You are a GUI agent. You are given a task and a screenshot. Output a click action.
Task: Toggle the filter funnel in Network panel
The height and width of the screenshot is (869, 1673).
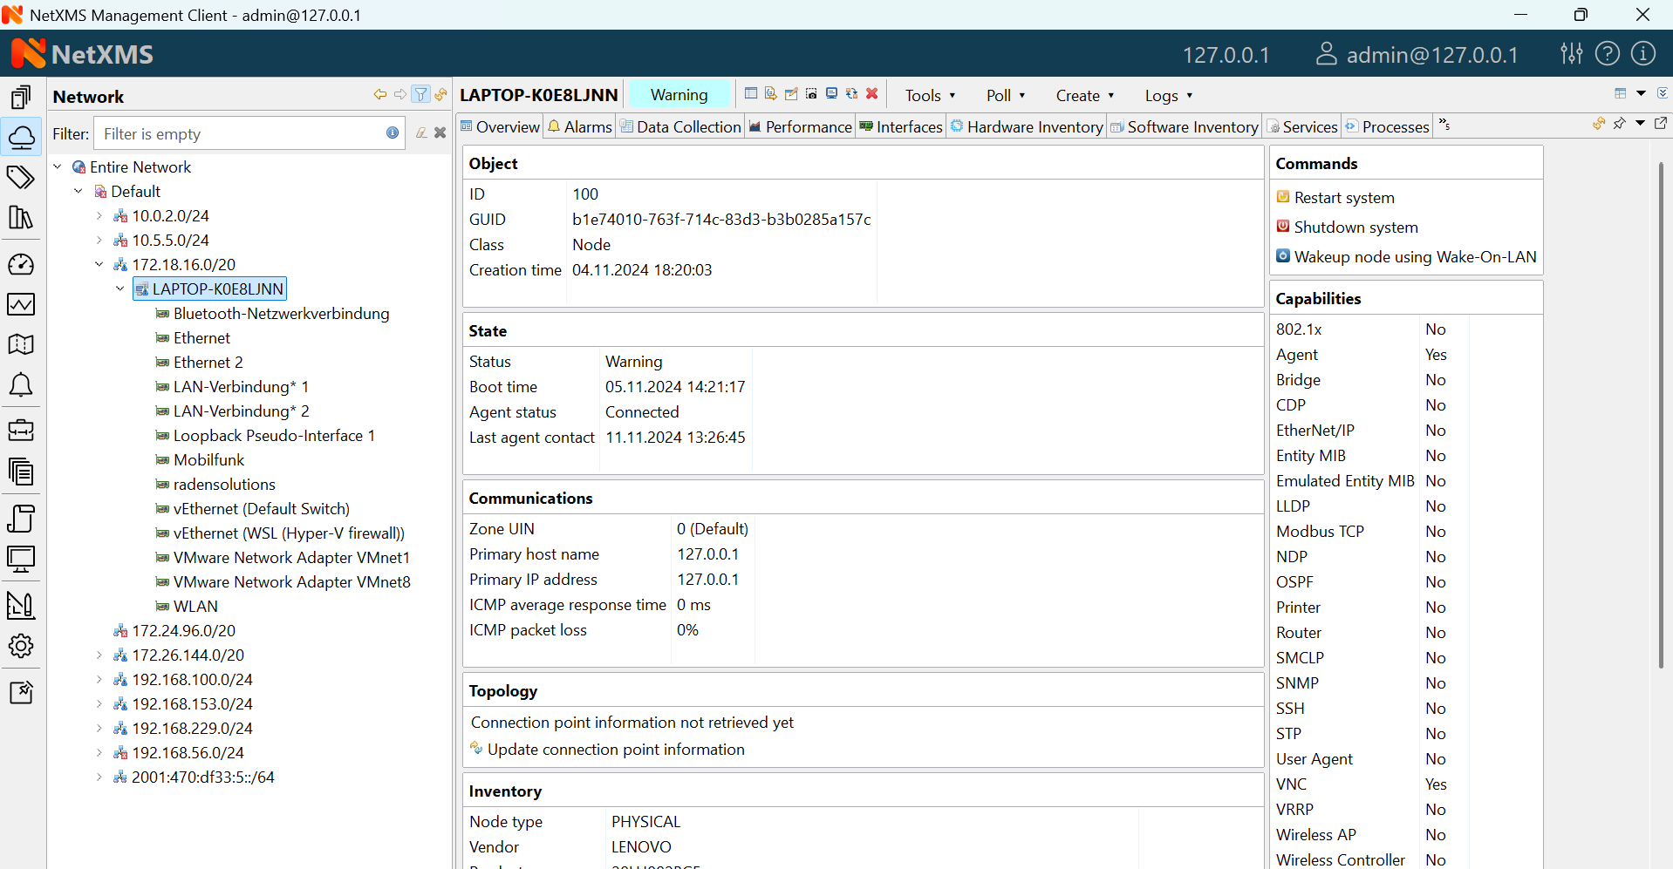pyautogui.click(x=421, y=95)
